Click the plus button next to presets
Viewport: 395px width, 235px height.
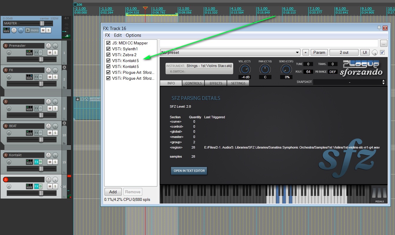(x=306, y=53)
